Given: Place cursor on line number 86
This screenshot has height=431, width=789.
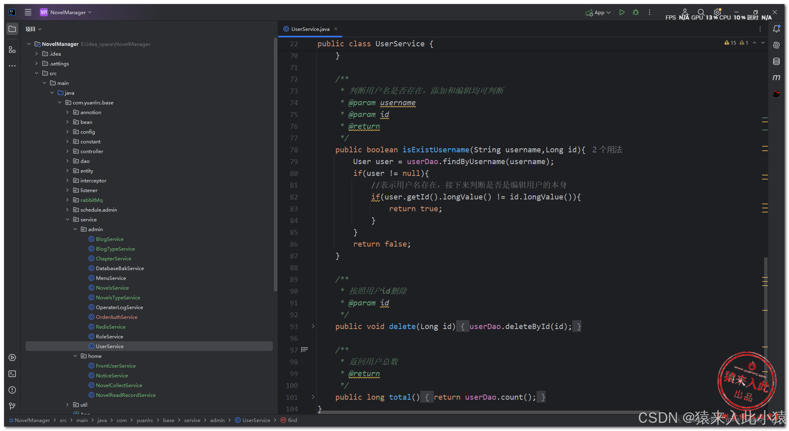Looking at the screenshot, I should (x=293, y=244).
